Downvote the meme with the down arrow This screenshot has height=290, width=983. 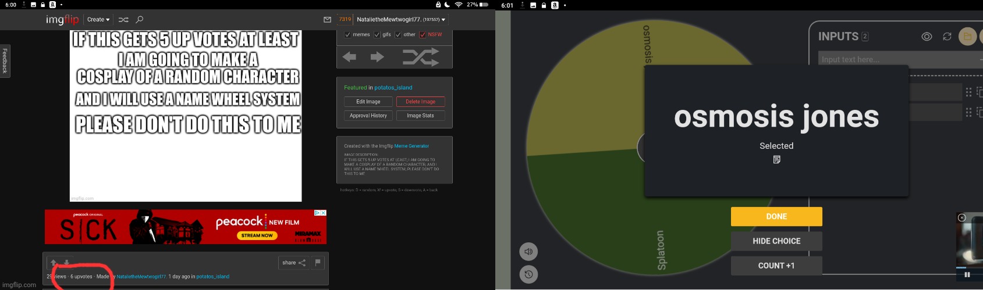pyautogui.click(x=66, y=263)
